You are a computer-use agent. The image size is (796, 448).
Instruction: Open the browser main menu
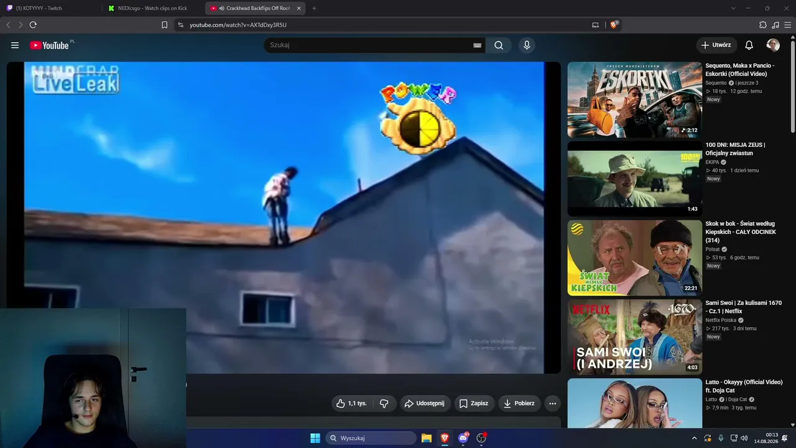(x=788, y=25)
